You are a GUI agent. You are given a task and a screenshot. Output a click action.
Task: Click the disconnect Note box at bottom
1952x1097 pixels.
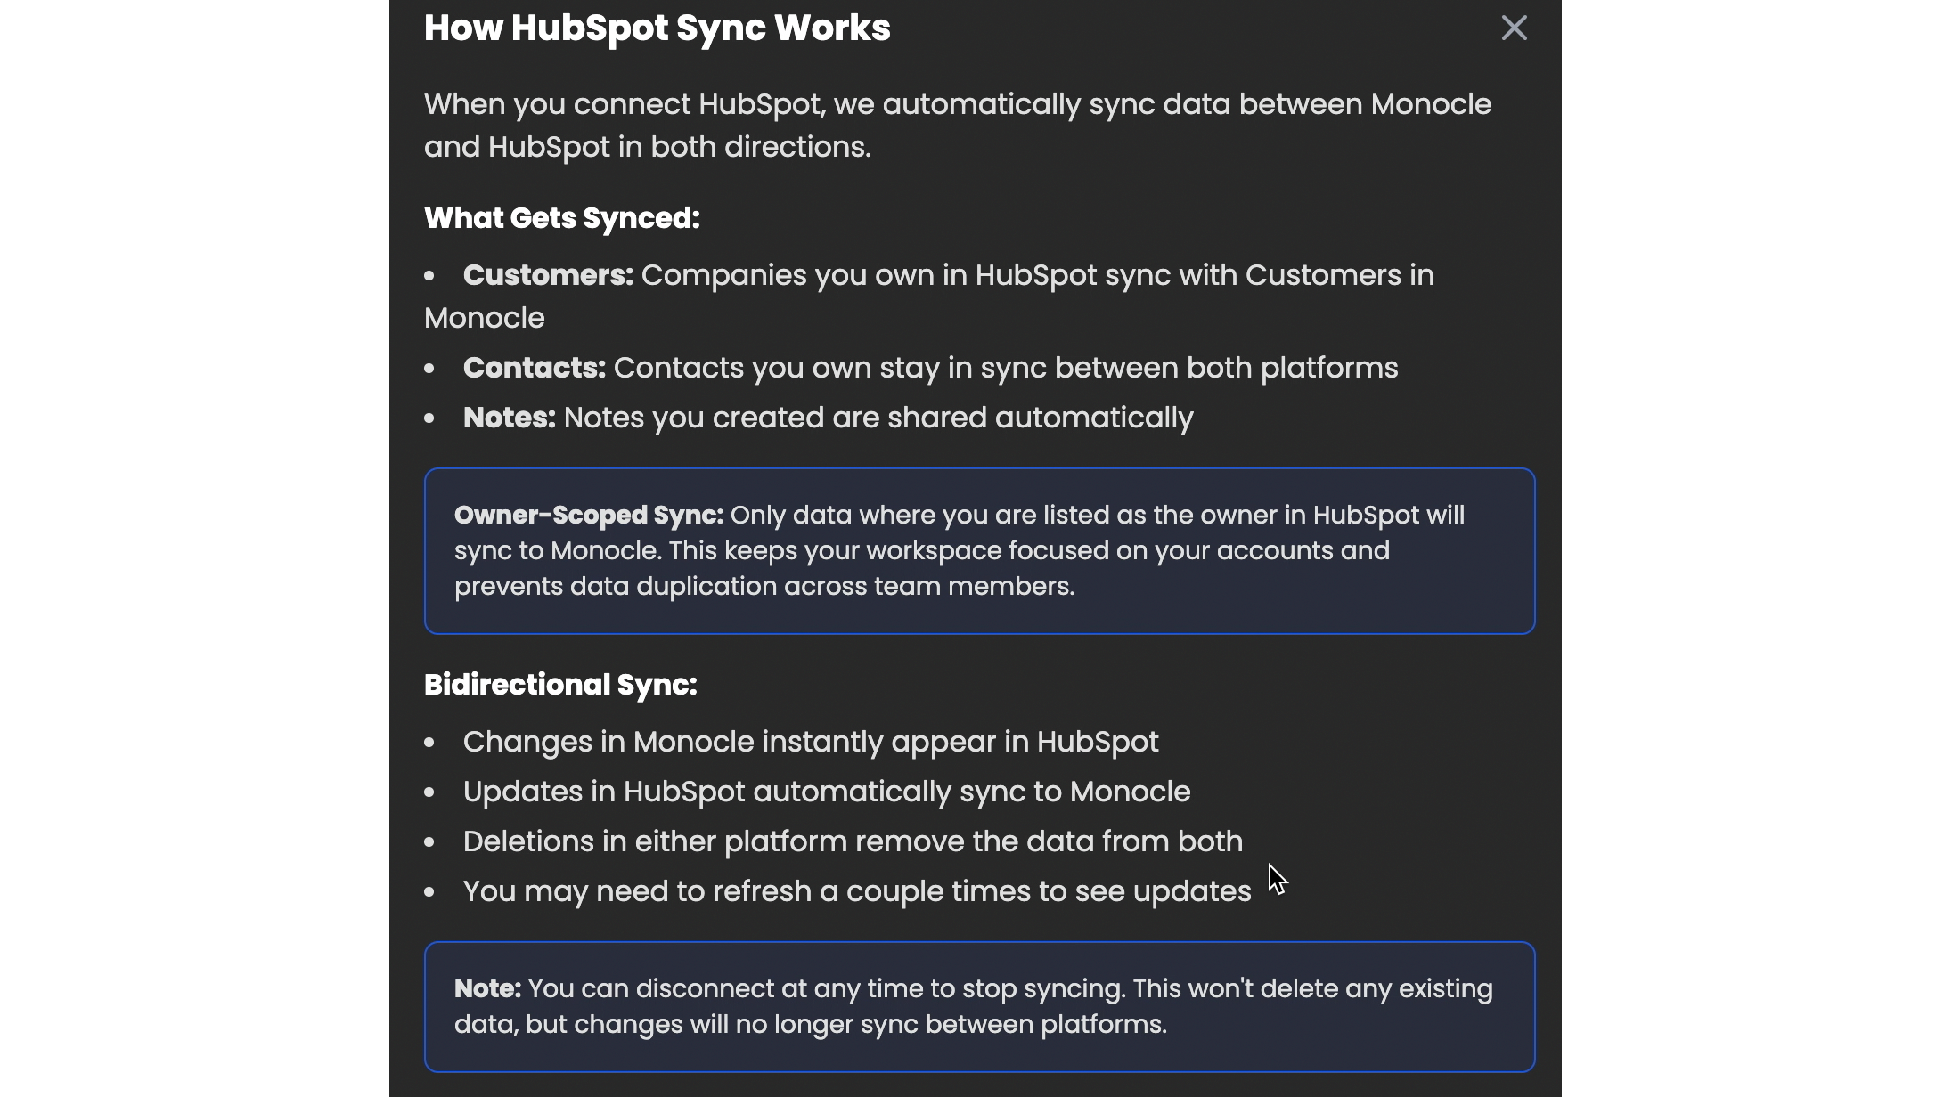tap(978, 1006)
